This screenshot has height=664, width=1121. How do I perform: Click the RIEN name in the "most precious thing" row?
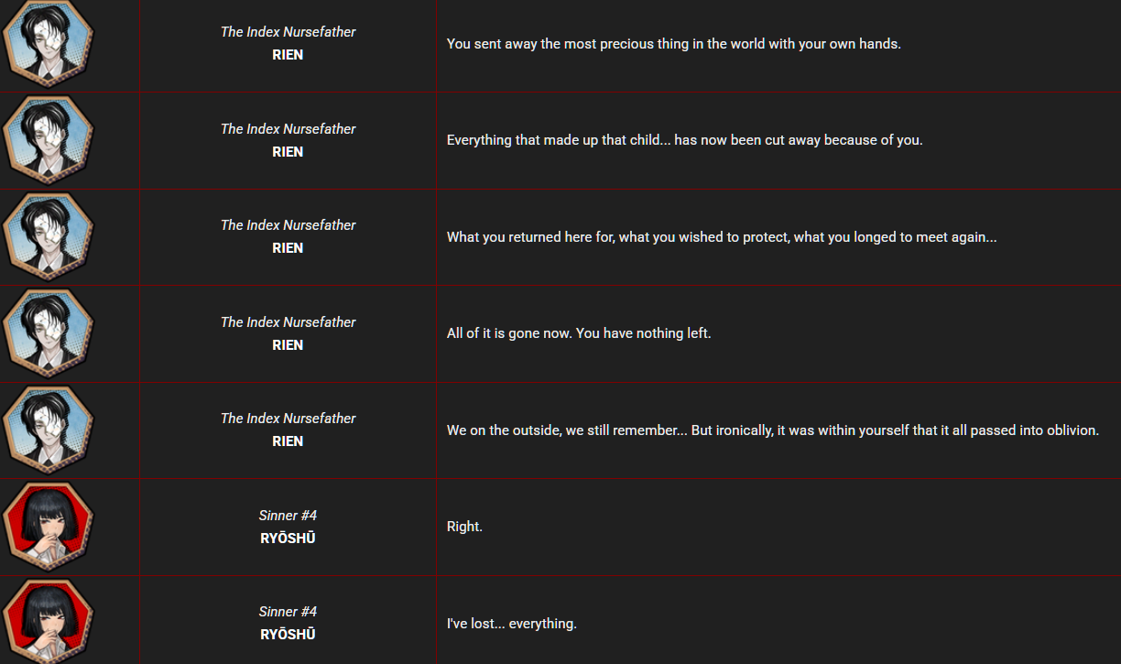pyautogui.click(x=288, y=55)
